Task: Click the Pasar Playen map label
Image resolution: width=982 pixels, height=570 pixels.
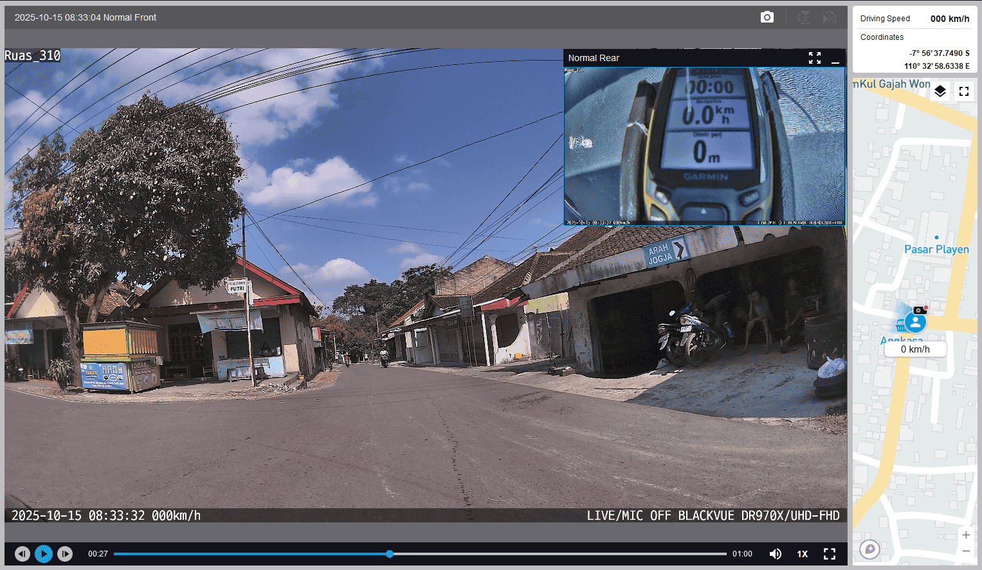Action: click(936, 250)
